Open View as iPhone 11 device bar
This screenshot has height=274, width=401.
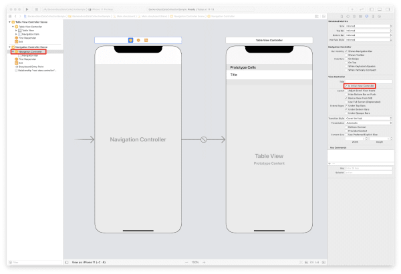(x=89, y=262)
